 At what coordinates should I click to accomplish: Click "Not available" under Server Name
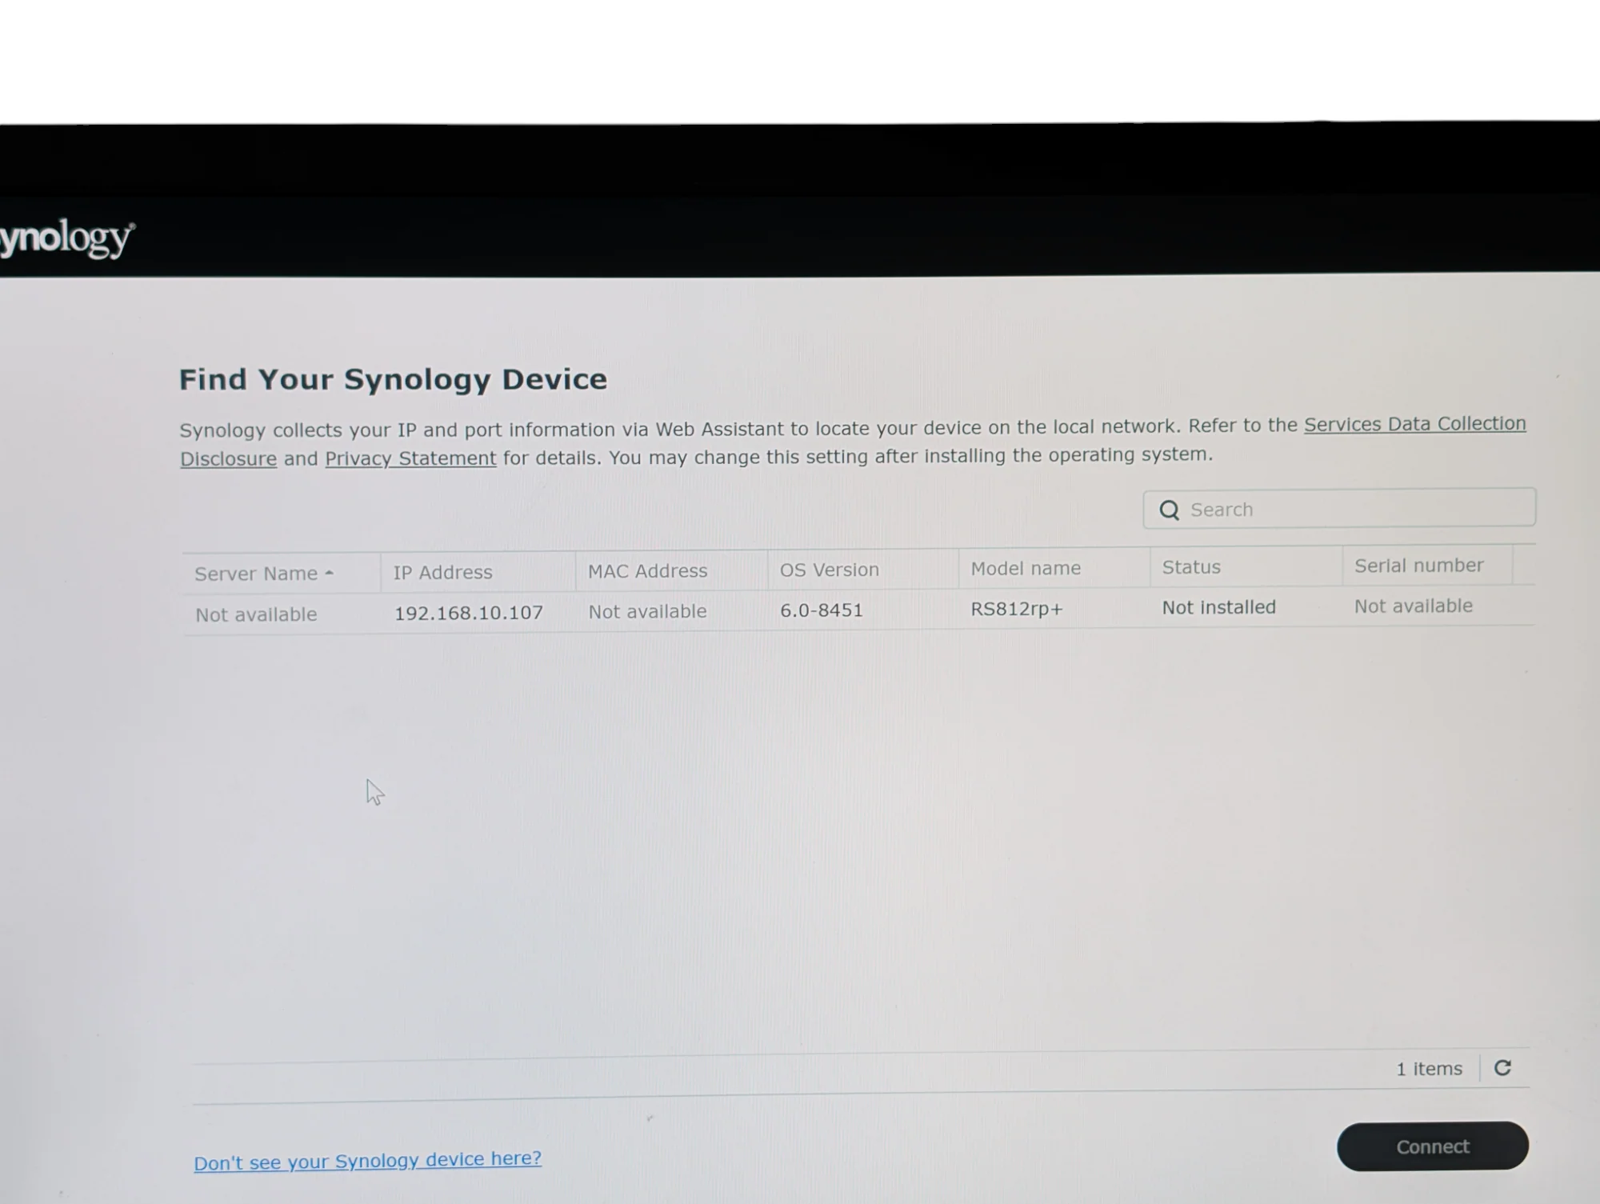(x=256, y=614)
